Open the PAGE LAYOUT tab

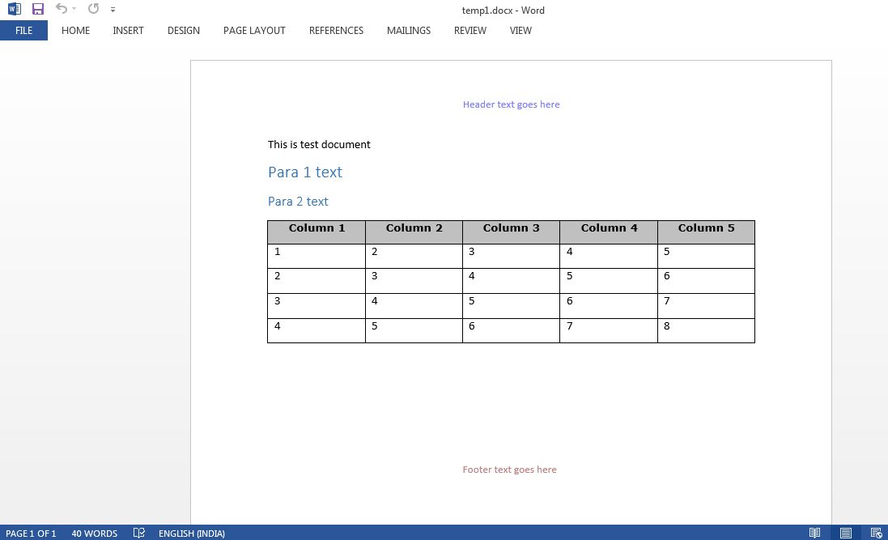(x=254, y=31)
